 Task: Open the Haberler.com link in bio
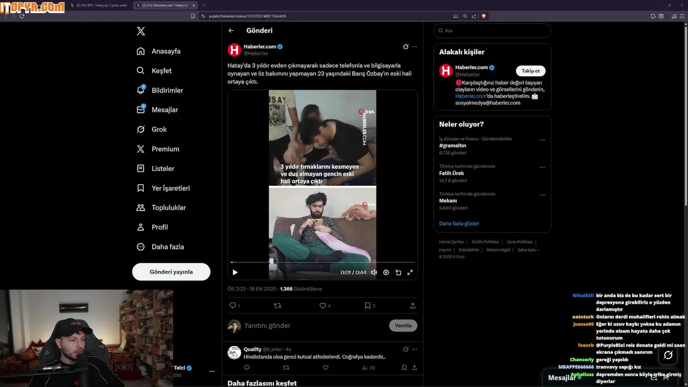click(470, 96)
